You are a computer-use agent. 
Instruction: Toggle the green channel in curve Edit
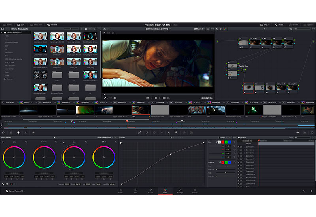tap(226, 142)
